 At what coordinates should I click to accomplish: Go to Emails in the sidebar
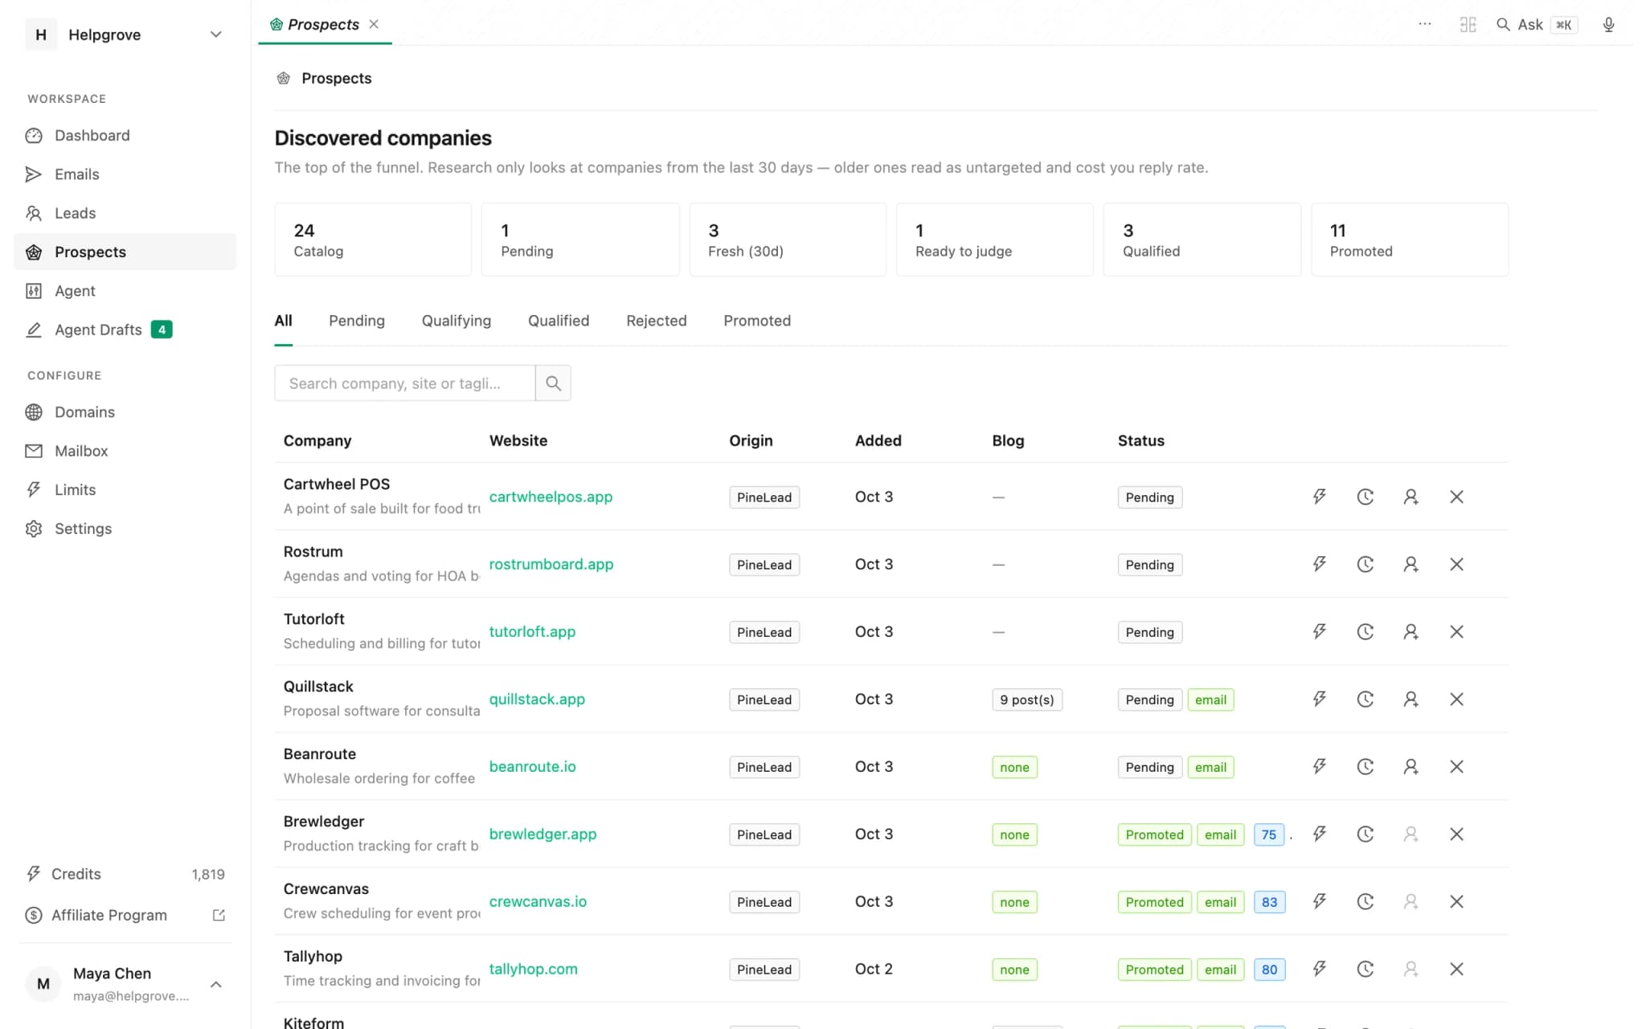coord(125,174)
